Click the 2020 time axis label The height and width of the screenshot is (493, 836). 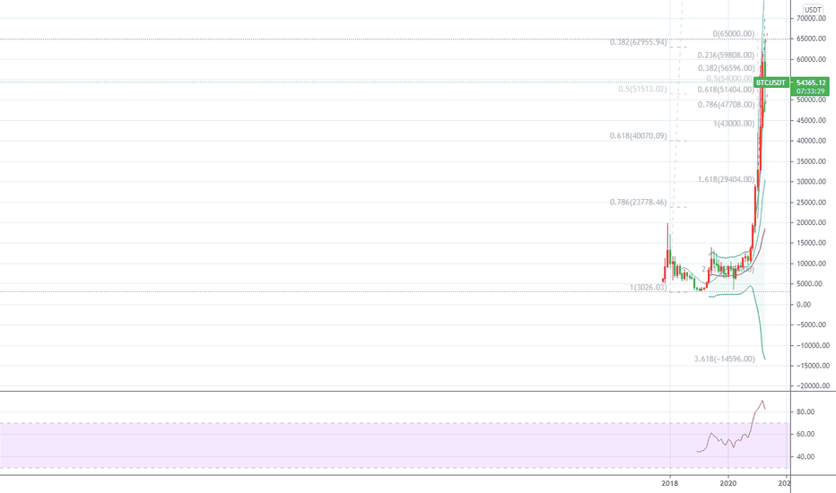(728, 483)
